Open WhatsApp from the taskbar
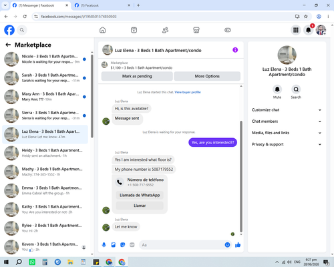This screenshot has width=334, height=267. [32, 262]
